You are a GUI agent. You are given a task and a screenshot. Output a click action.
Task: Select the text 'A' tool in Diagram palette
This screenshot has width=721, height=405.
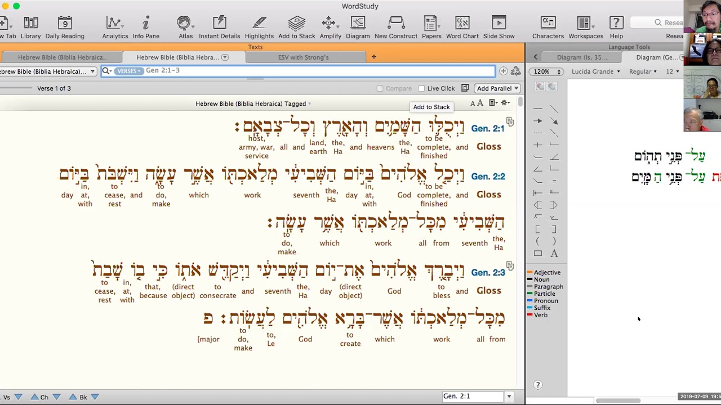coord(554,254)
